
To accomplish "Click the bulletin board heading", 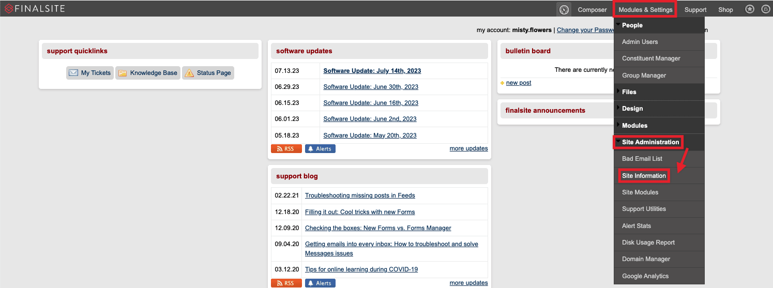I will pos(528,51).
